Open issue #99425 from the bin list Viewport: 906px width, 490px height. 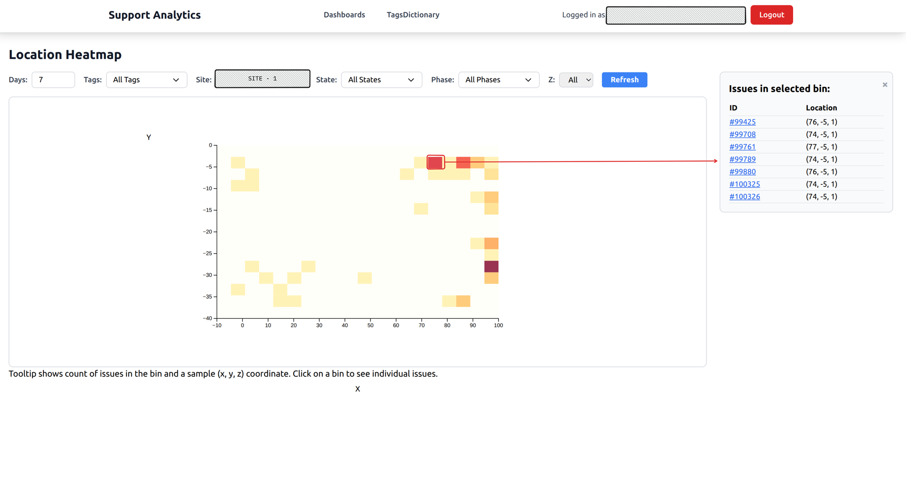[742, 122]
